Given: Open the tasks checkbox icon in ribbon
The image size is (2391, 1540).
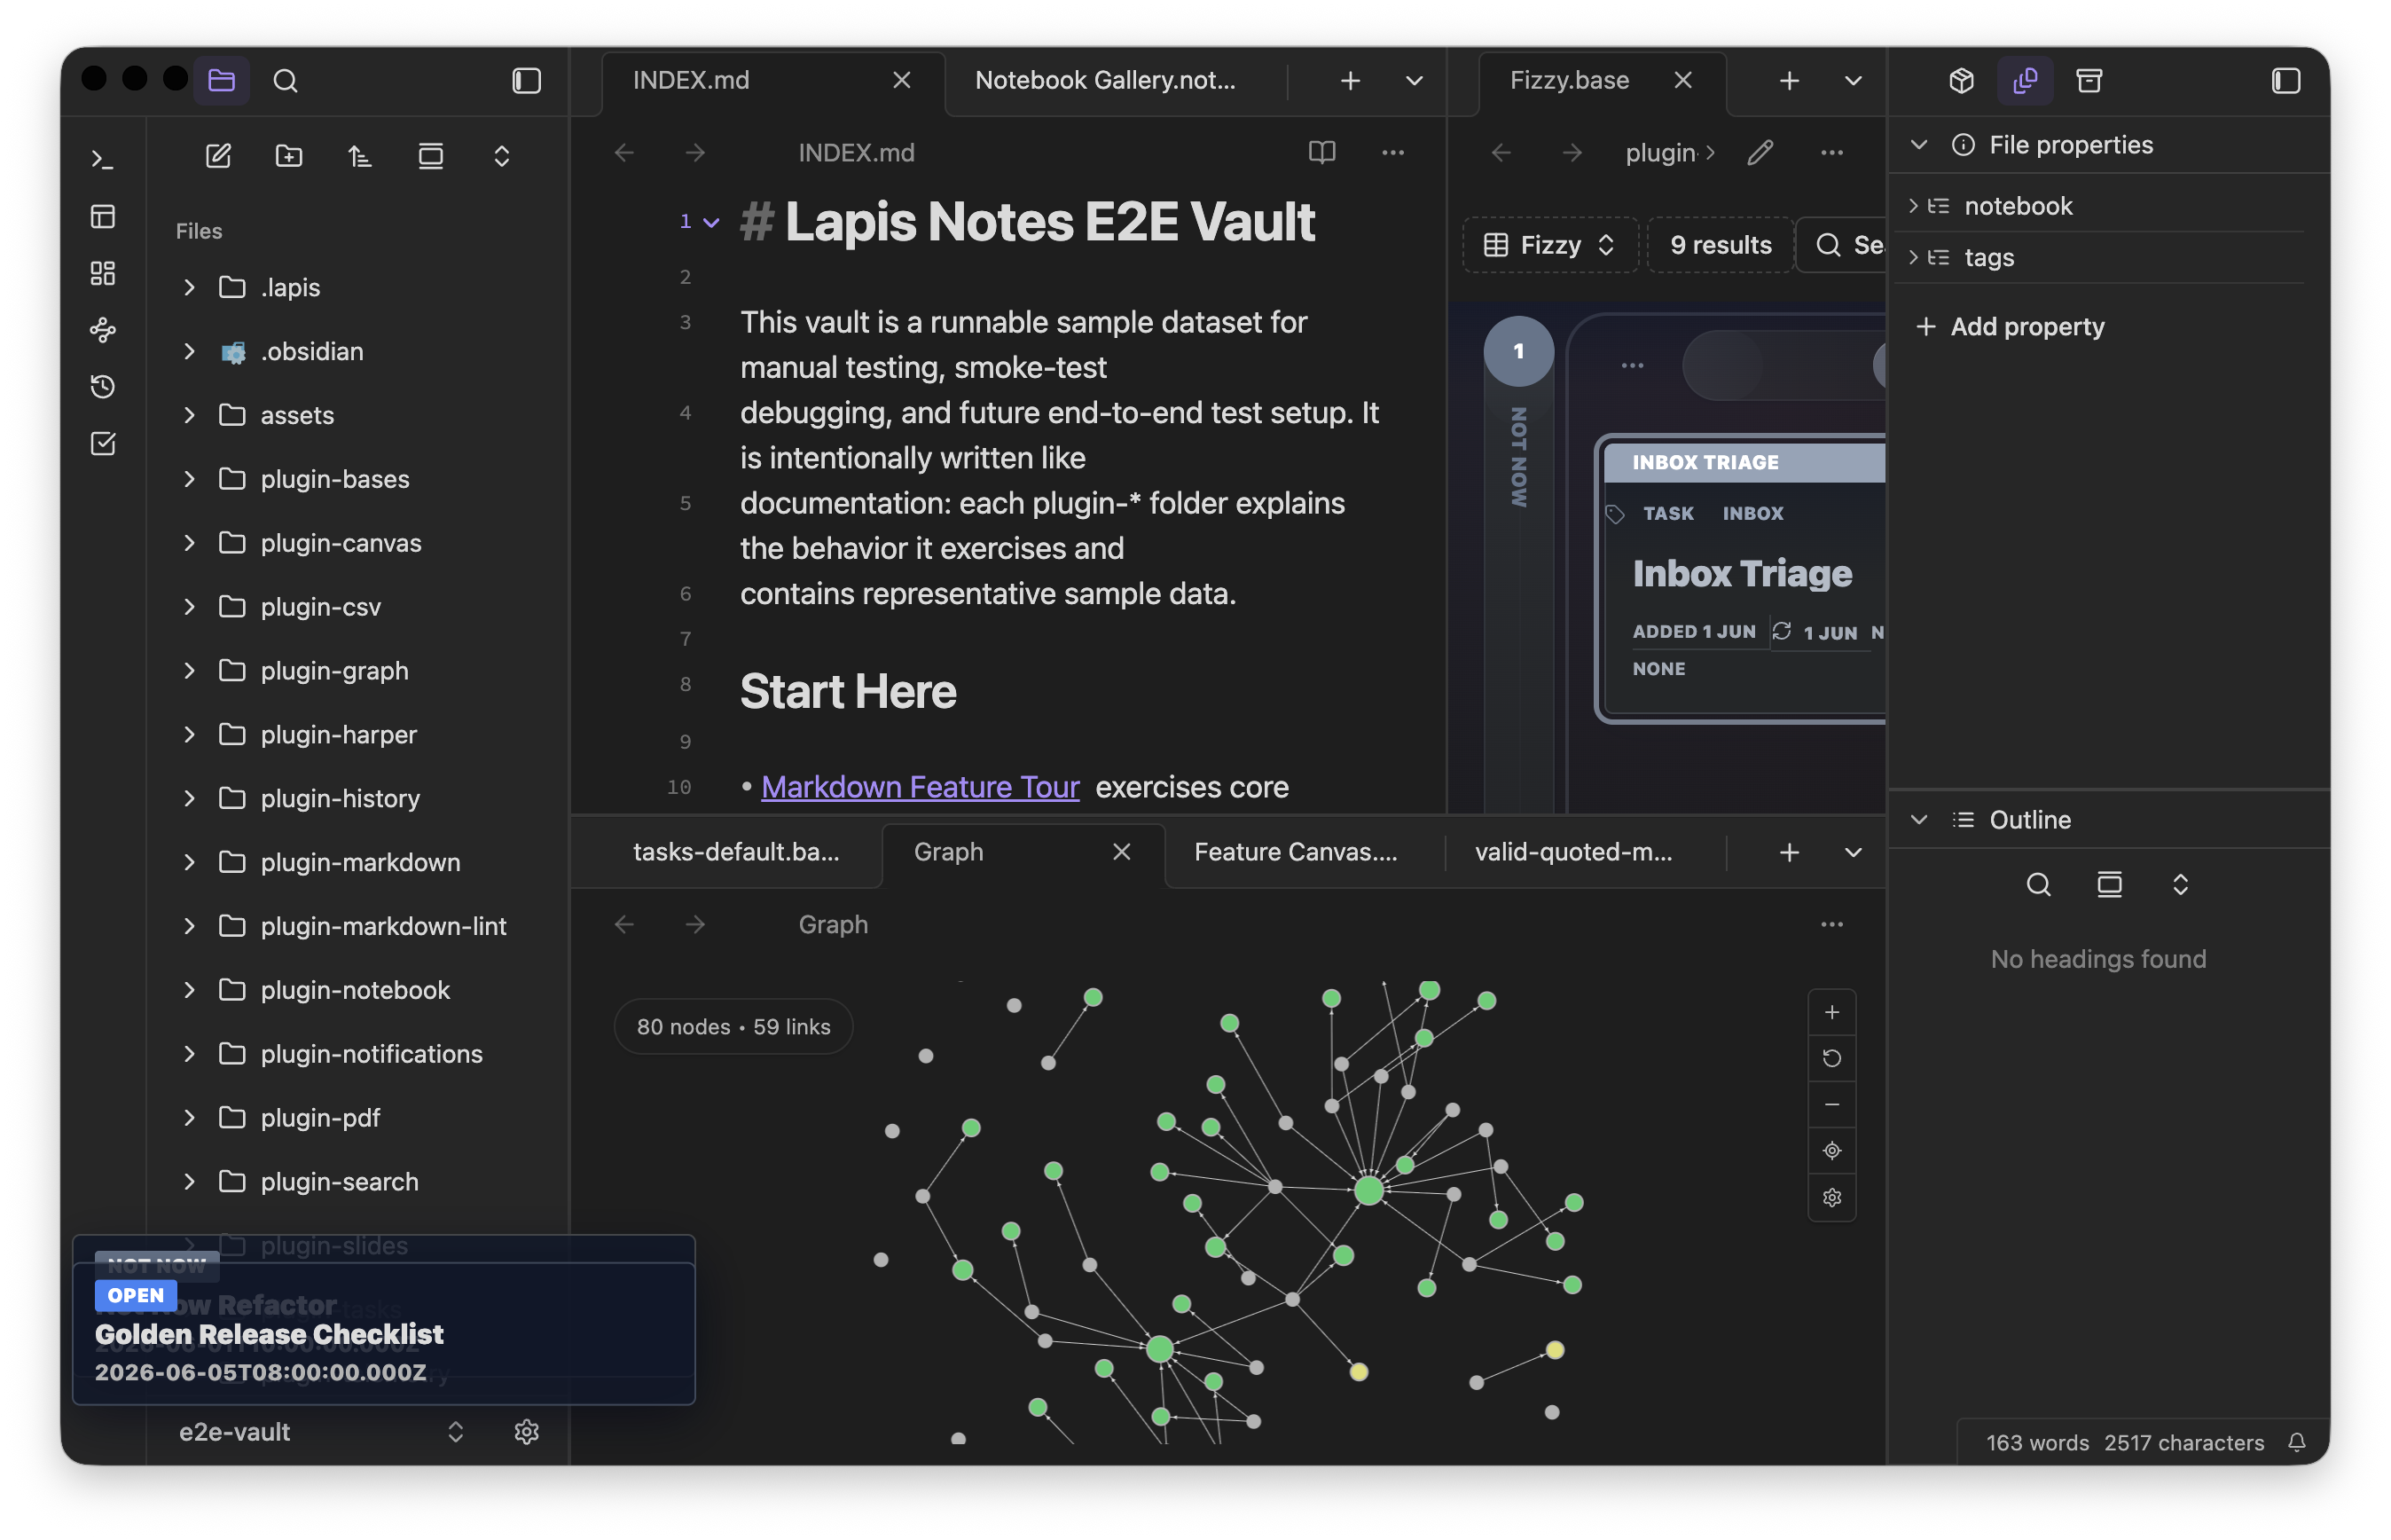Looking at the screenshot, I should pos(103,443).
